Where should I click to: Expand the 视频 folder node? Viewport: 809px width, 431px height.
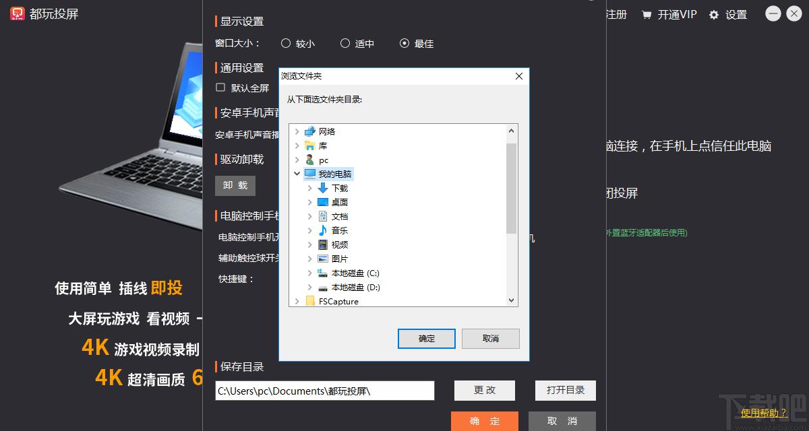point(310,244)
